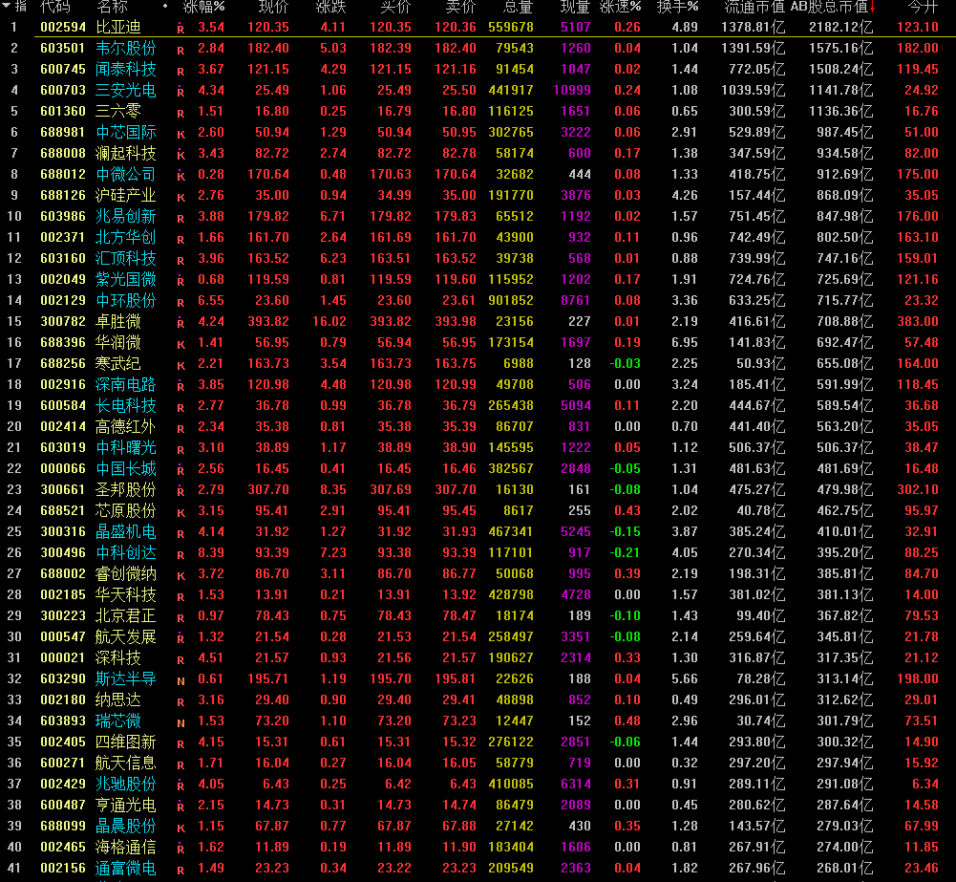This screenshot has width=956, height=882.
Task: Select stock name 高德红外
Action: pyautogui.click(x=126, y=426)
